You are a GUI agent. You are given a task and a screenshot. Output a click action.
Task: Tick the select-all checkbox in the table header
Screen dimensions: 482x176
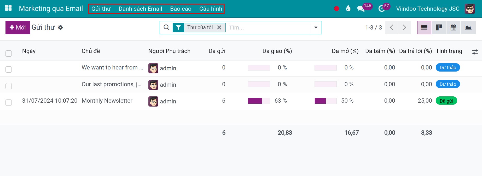pos(9,54)
